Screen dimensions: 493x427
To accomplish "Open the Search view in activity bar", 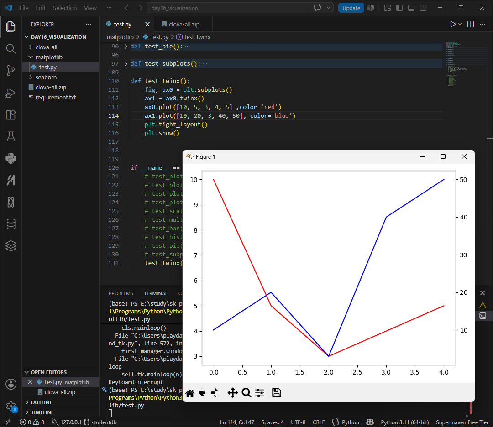I will point(10,49).
